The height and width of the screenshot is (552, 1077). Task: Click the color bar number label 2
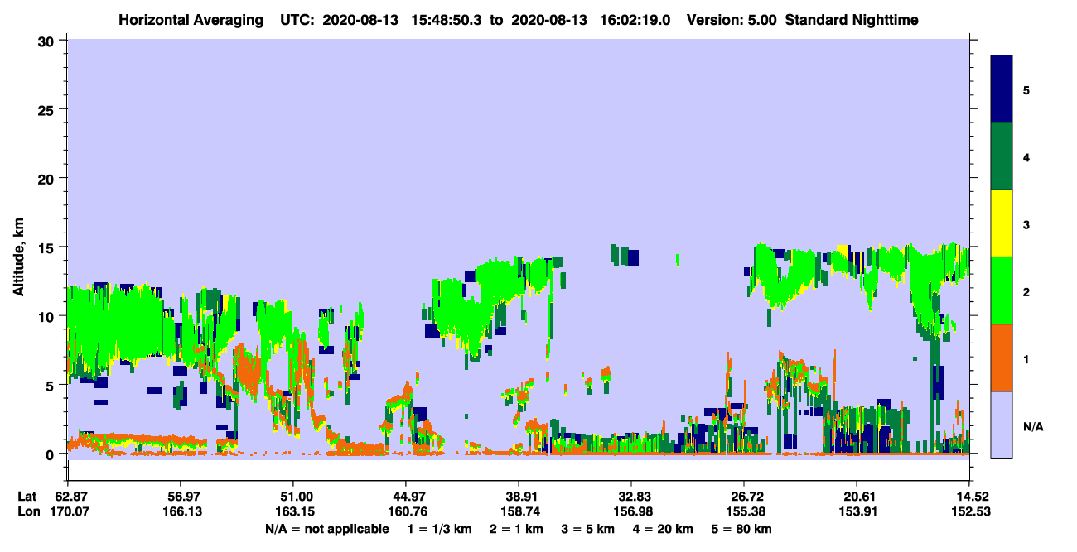(1026, 291)
